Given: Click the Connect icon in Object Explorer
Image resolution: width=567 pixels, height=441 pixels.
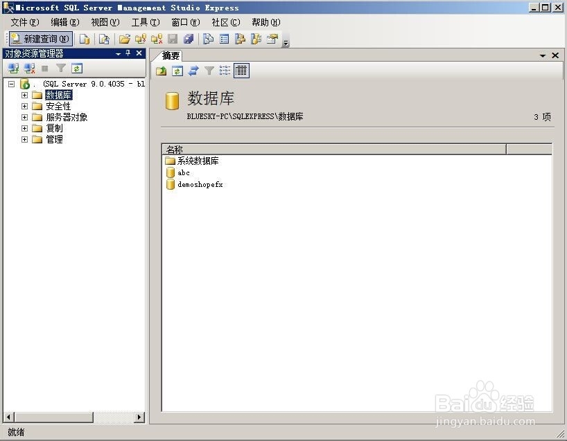Looking at the screenshot, I should point(13,68).
